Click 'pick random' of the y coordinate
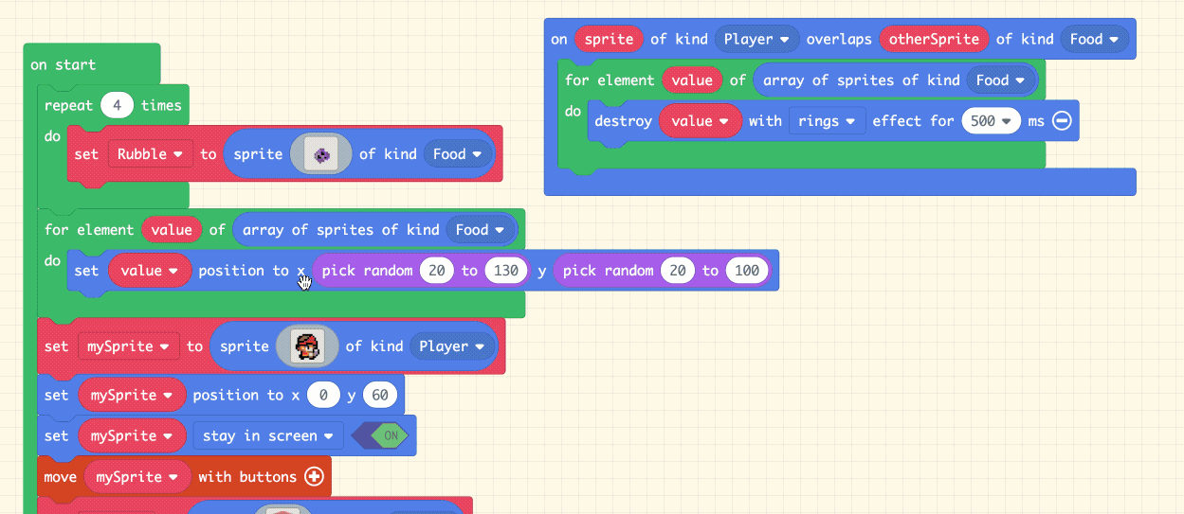Screen dimensions: 1184x514 (x=609, y=271)
